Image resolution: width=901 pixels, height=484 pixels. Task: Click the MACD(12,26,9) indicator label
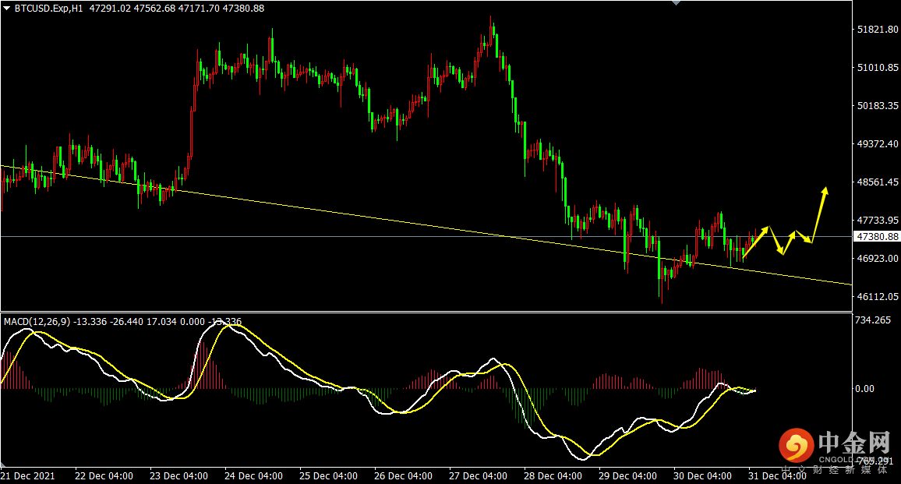pyautogui.click(x=37, y=322)
